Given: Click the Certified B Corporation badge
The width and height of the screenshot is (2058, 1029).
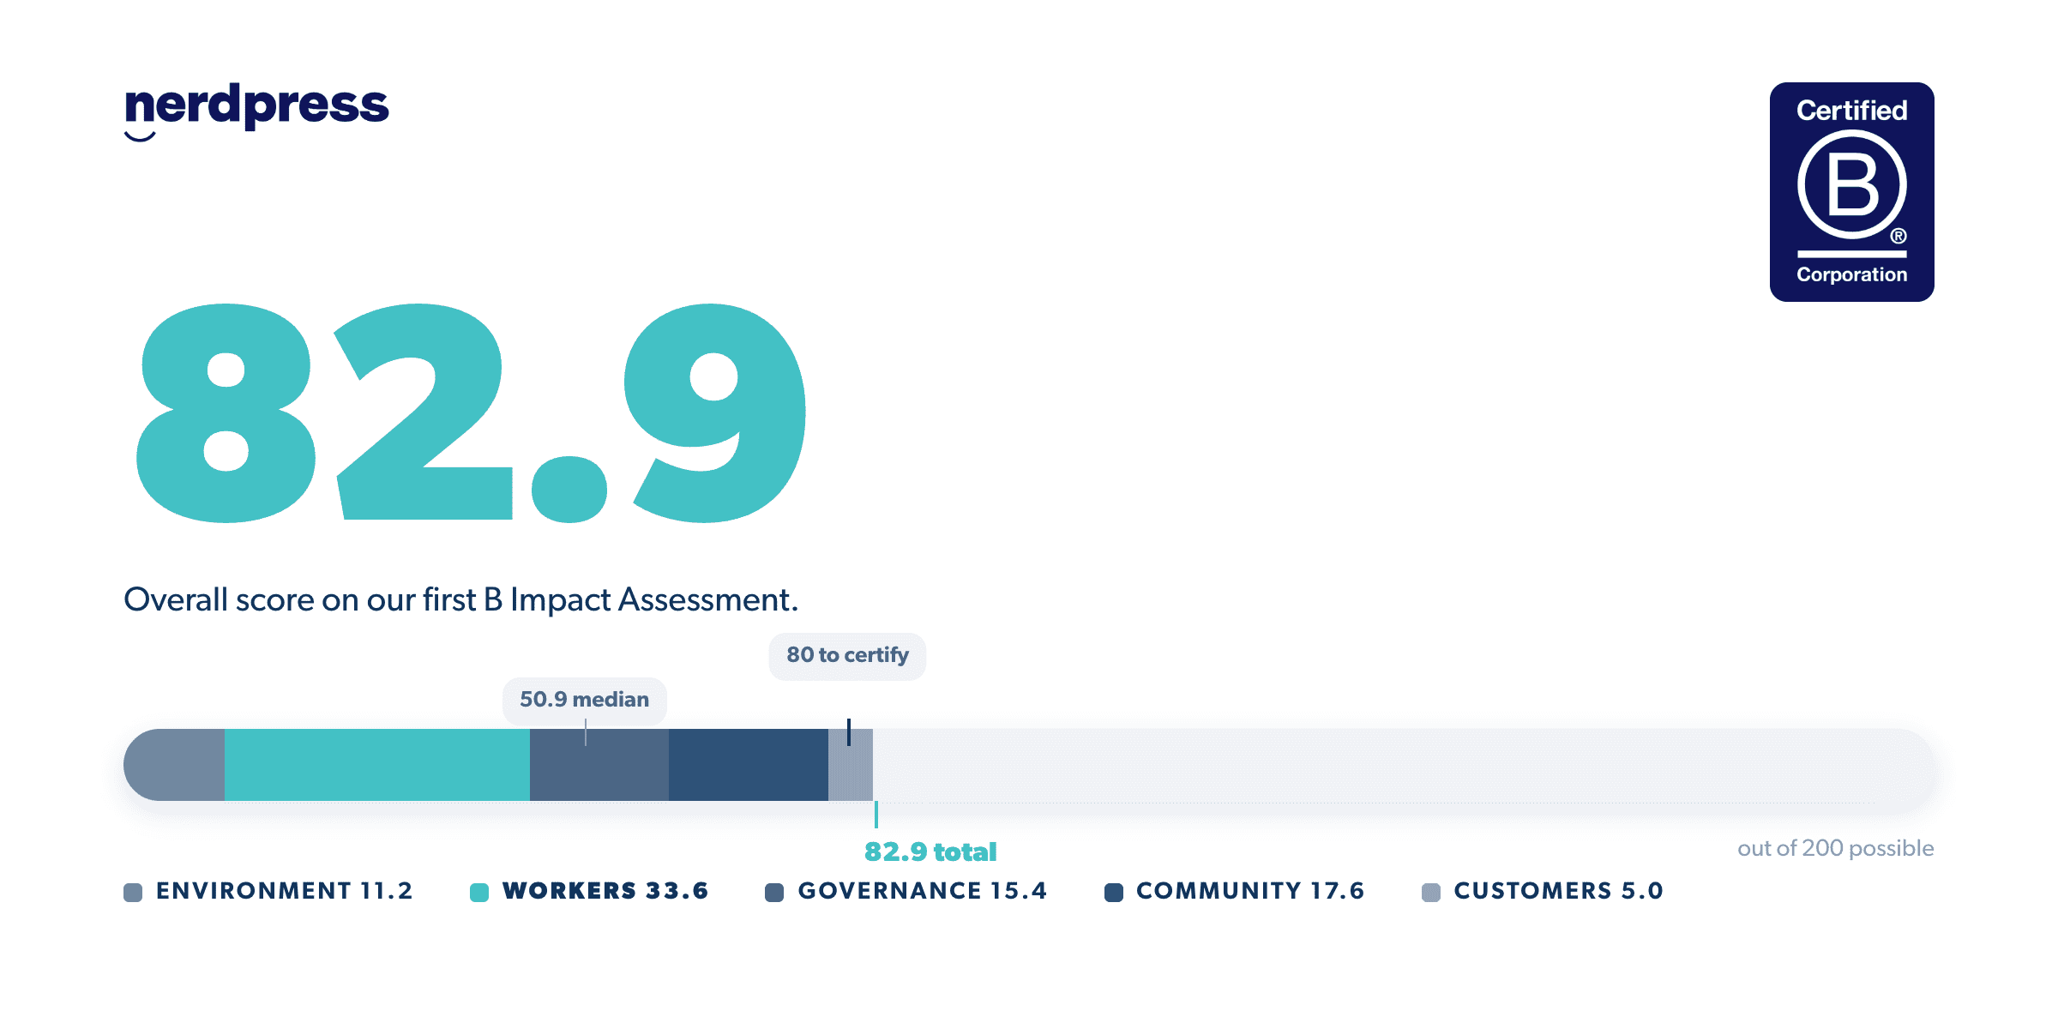Looking at the screenshot, I should [1851, 192].
